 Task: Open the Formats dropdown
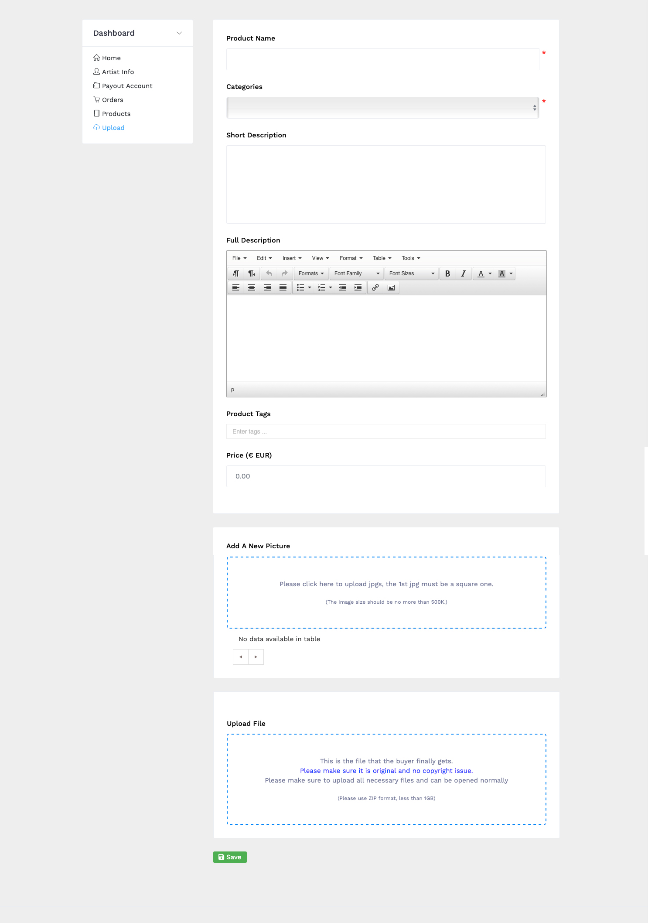tap(311, 273)
